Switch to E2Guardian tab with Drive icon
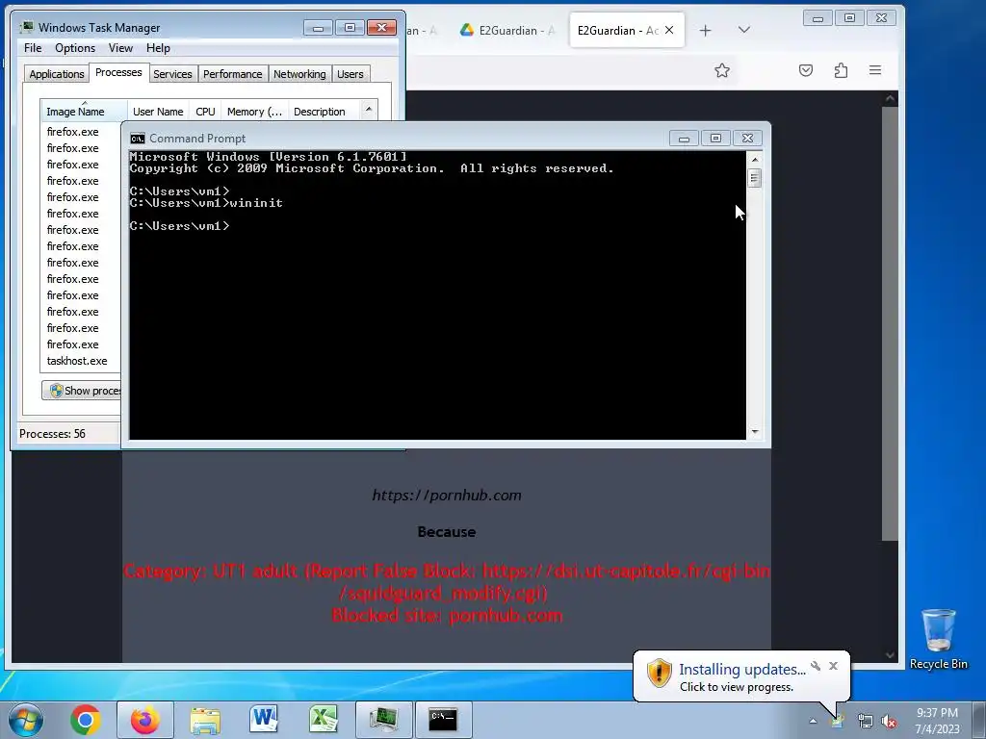The width and height of the screenshot is (986, 739). (506, 30)
